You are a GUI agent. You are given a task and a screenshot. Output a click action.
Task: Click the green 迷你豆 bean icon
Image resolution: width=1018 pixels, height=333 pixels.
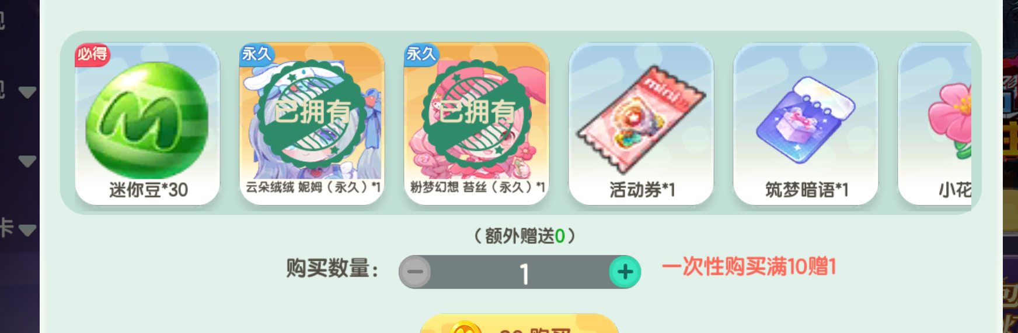tap(147, 121)
